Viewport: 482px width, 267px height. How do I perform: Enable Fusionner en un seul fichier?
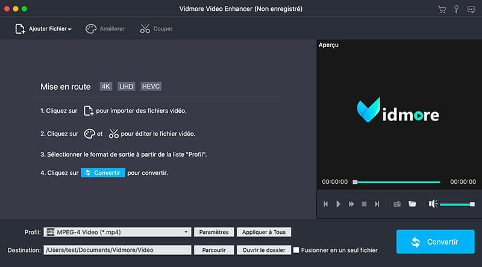point(296,250)
